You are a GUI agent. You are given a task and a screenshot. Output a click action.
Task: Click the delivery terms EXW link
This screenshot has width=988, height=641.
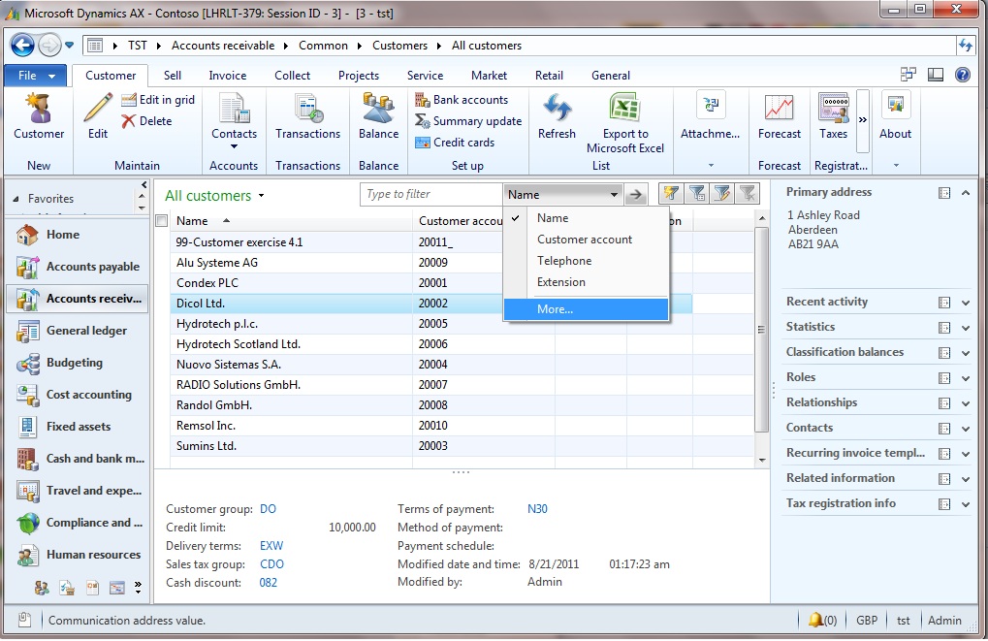(271, 546)
